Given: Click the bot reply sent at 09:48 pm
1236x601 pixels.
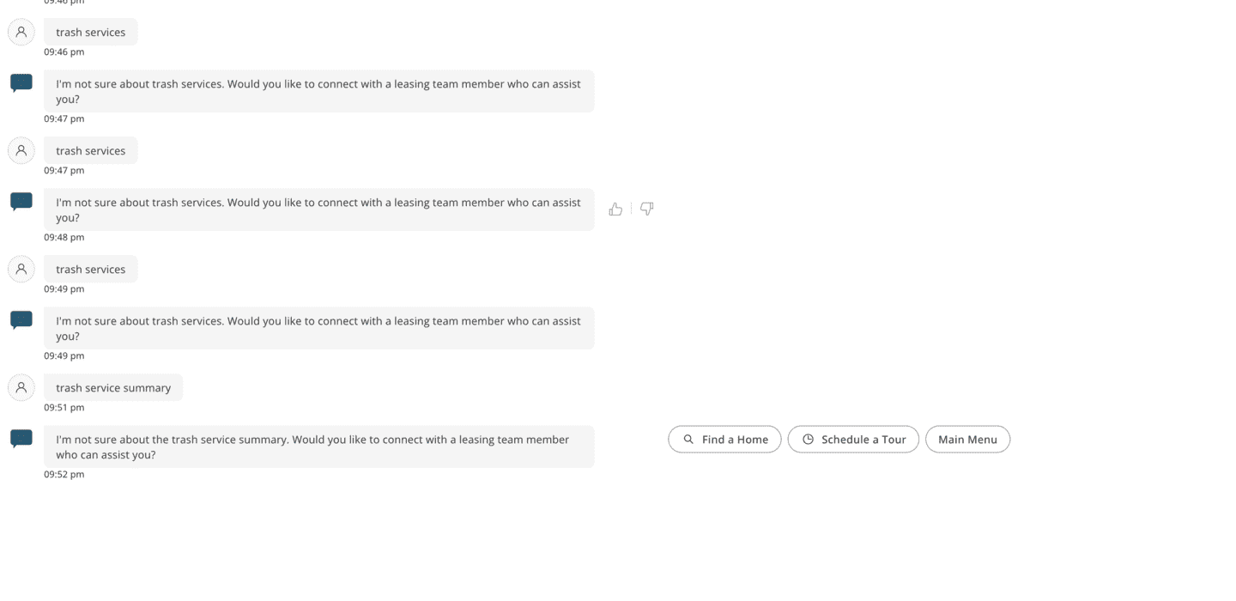Looking at the screenshot, I should point(318,209).
